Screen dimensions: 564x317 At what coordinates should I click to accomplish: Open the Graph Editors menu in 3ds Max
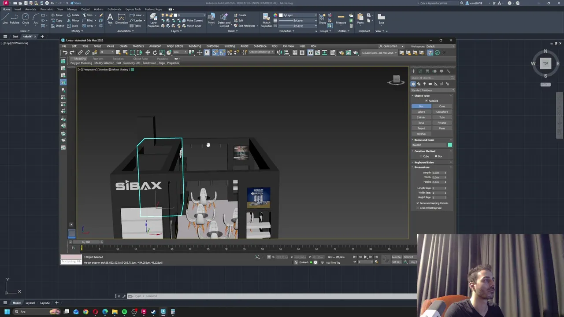[x=175, y=46]
